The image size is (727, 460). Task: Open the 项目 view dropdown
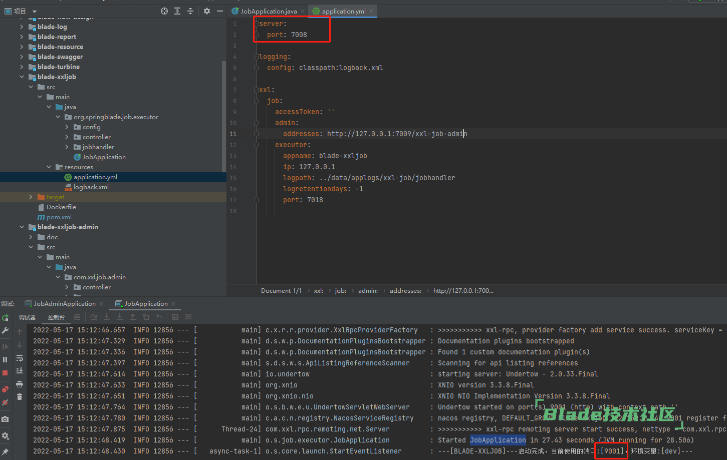(x=35, y=11)
